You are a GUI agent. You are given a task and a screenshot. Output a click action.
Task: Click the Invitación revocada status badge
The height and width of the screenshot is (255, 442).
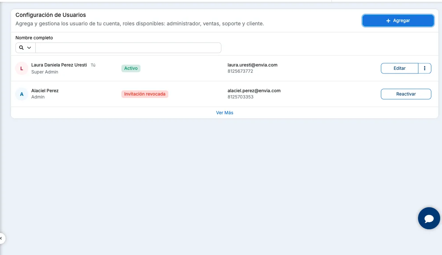(145, 94)
